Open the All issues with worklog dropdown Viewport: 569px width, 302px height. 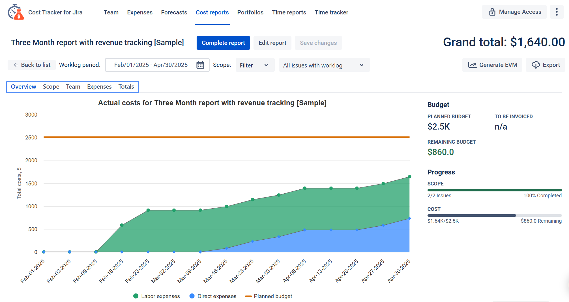pos(324,65)
